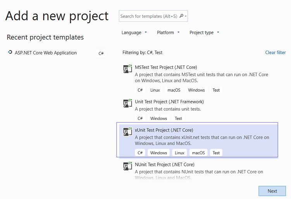Click the Unit Test Project flask icon
291x199 pixels.
[x=128, y=103]
